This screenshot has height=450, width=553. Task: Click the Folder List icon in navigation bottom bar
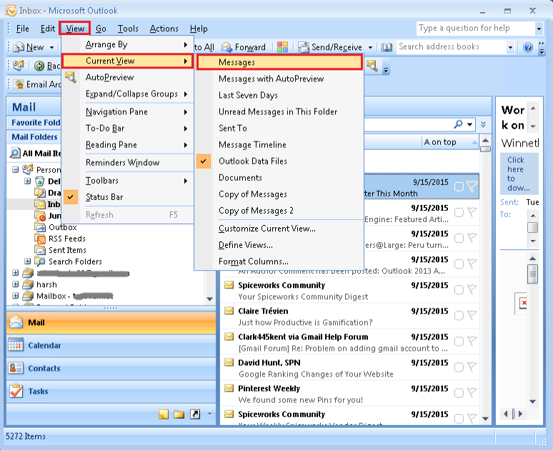pos(179,414)
